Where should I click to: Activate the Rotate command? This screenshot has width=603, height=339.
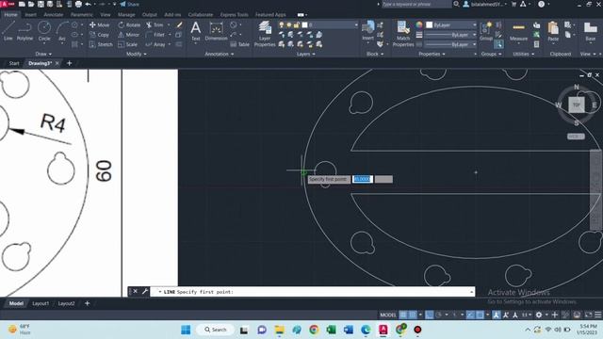[x=129, y=25]
